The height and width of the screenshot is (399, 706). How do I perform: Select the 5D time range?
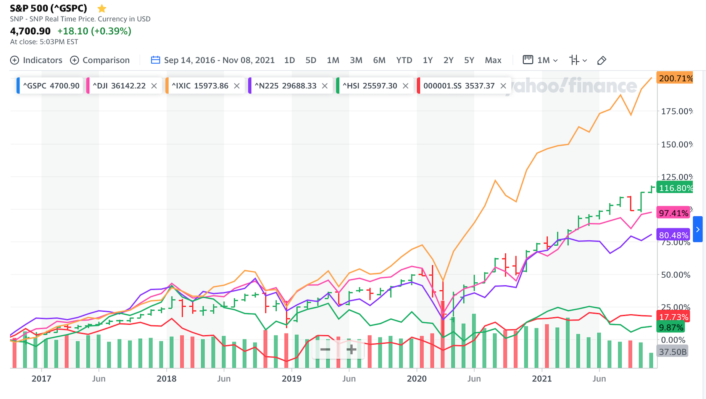click(x=311, y=60)
